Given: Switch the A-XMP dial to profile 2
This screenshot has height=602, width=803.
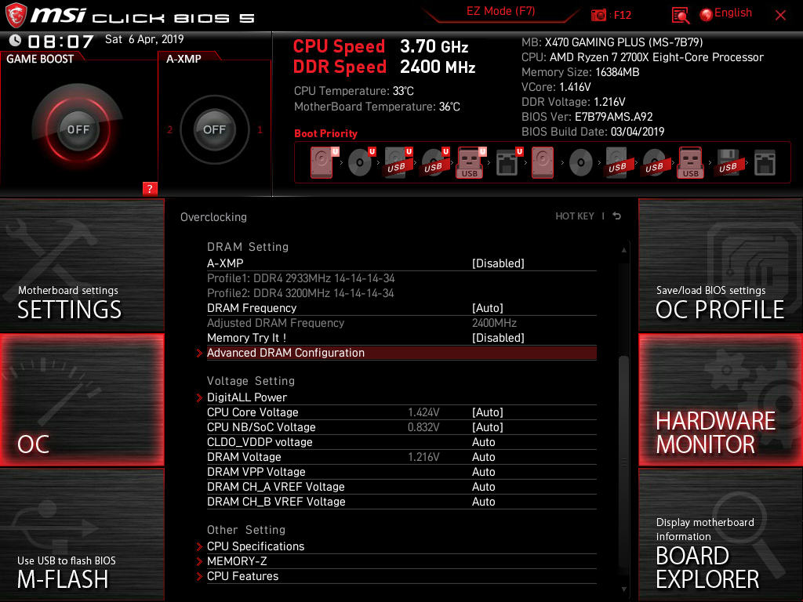Looking at the screenshot, I should [169, 131].
